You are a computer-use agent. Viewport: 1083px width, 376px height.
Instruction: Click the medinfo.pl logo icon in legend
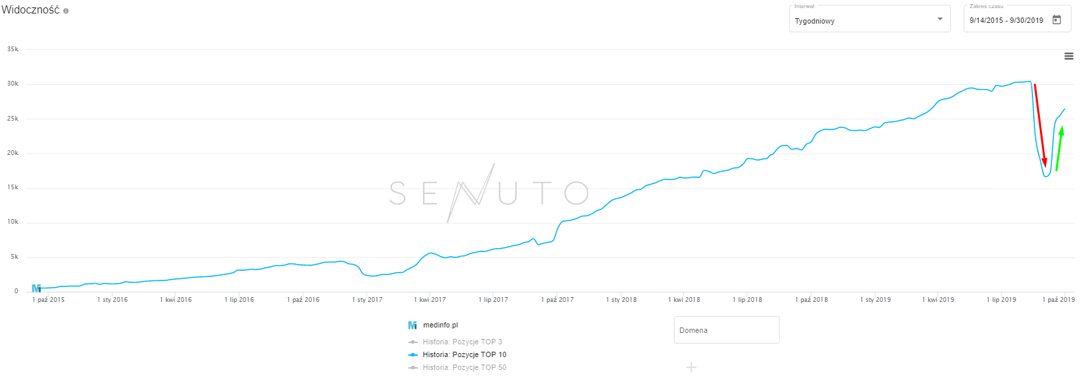[x=412, y=325]
